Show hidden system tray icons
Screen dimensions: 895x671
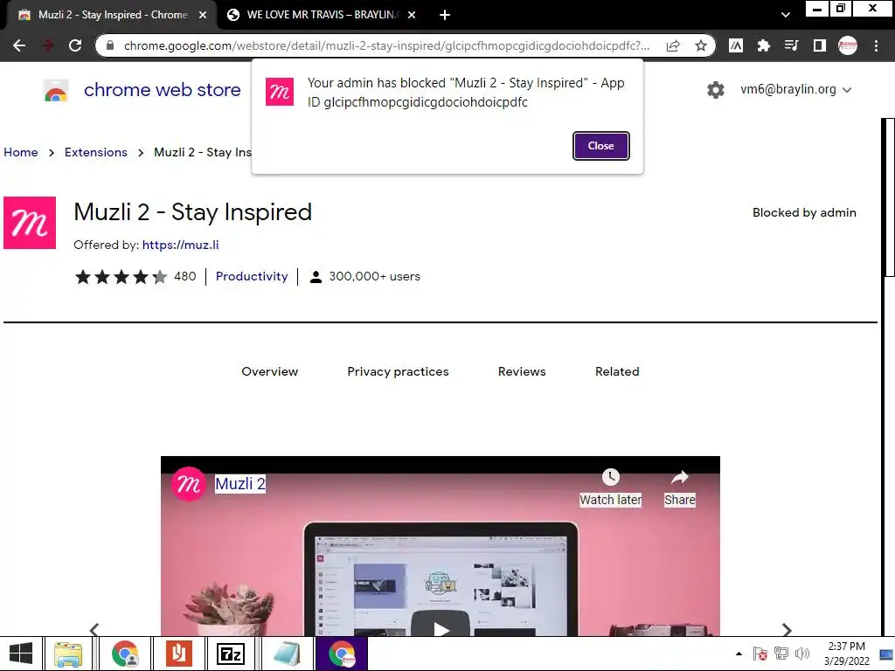[x=739, y=654]
